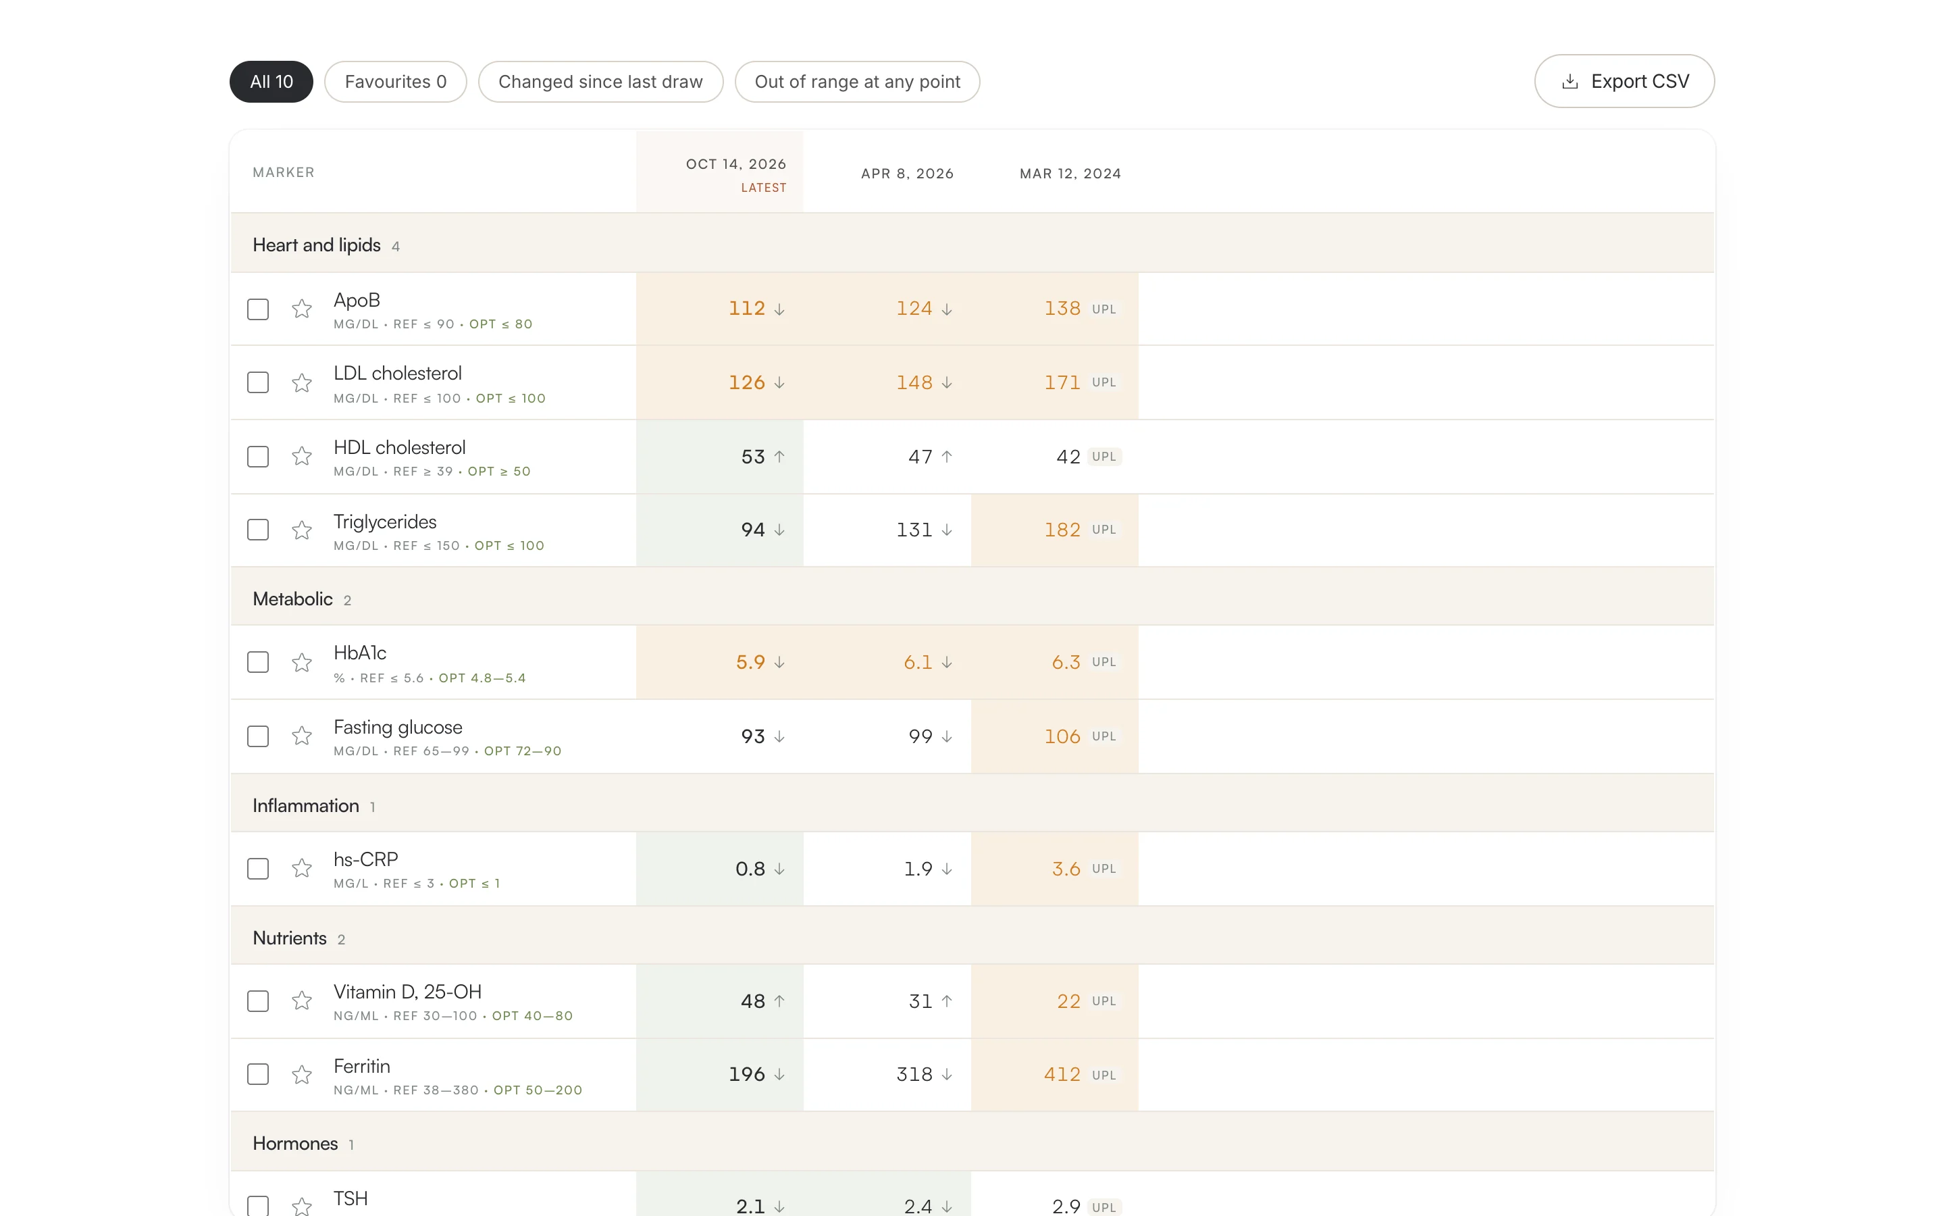Select Vitamin D, 25-OH checkbox
This screenshot has height=1216, width=1945.
tap(258, 1001)
